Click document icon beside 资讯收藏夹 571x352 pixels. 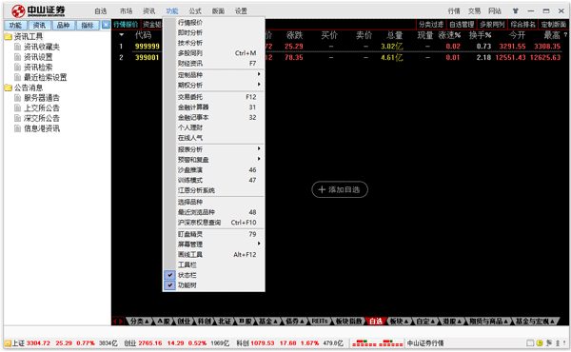(17, 47)
